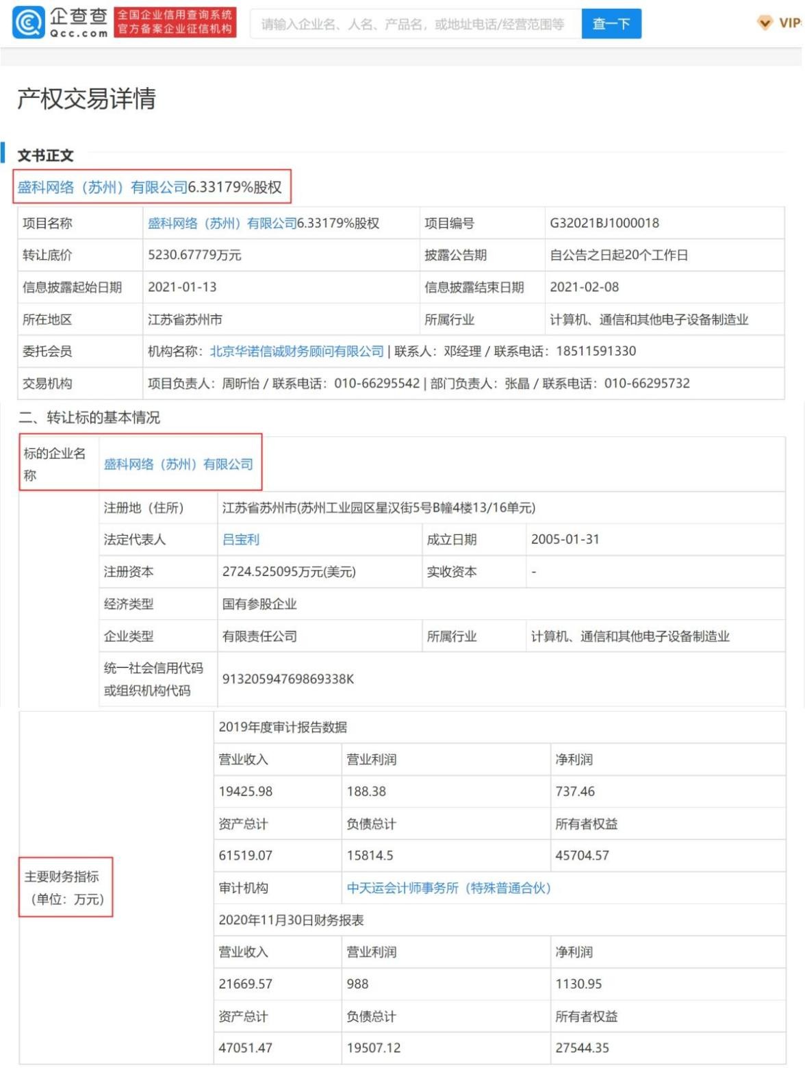
Task: Select 2019年度审计报告数据 heading
Action: (283, 728)
